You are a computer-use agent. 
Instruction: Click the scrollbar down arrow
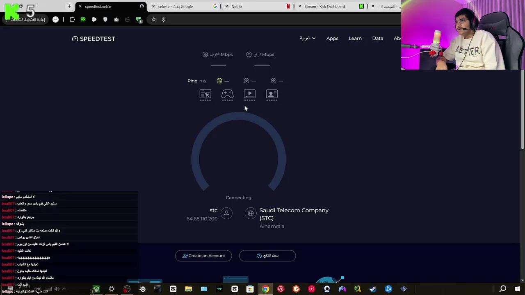[522, 280]
